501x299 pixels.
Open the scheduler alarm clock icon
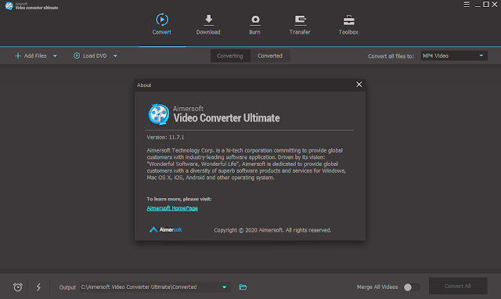[18, 286]
